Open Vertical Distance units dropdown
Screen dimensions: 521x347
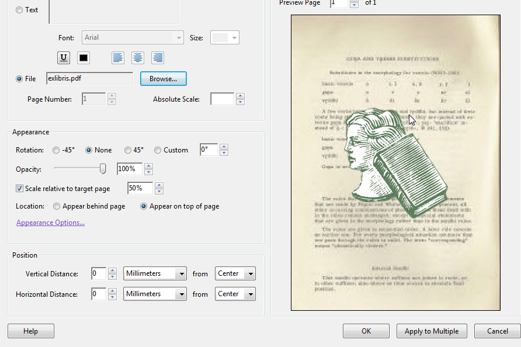155,273
